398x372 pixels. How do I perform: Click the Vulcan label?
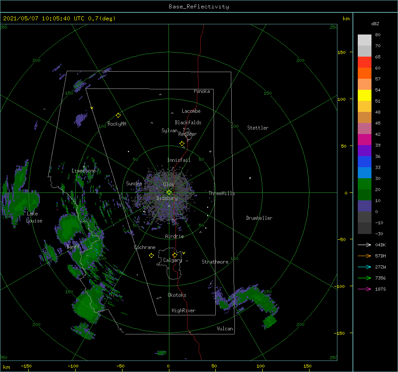(x=225, y=329)
